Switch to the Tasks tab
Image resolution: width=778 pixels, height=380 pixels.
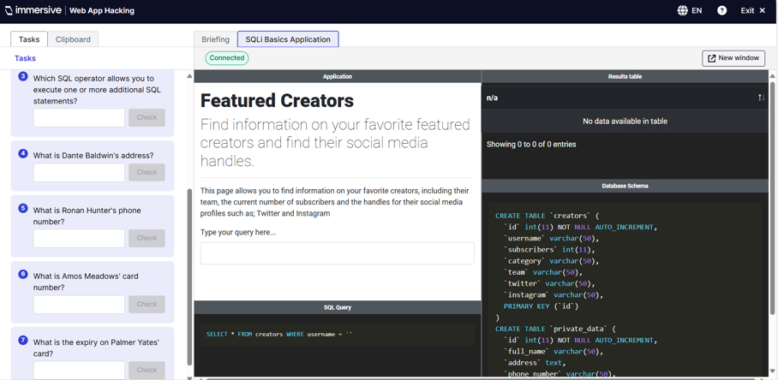click(29, 39)
